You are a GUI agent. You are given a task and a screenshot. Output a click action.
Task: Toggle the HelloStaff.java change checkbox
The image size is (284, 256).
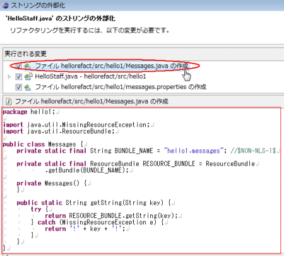point(18,76)
